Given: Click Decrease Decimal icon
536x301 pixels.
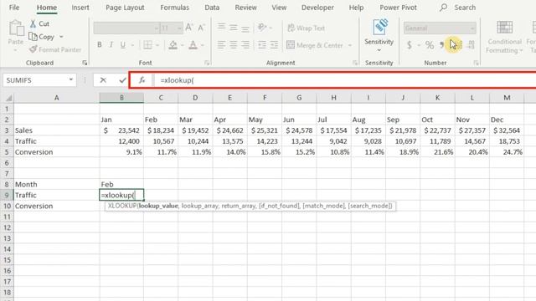Looking at the screenshot, I should tap(472, 45).
